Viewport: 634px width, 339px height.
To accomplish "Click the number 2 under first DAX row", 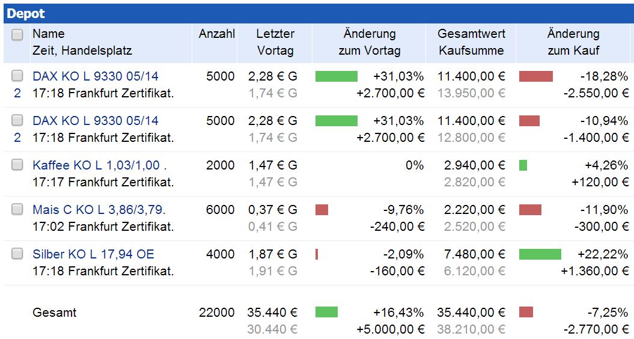I will (x=17, y=93).
